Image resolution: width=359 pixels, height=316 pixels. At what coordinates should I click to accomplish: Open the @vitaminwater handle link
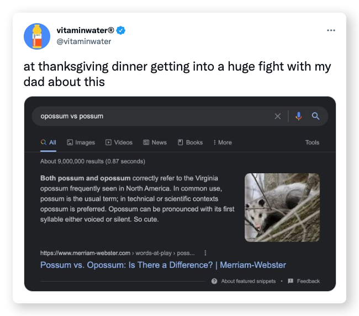[x=84, y=41]
